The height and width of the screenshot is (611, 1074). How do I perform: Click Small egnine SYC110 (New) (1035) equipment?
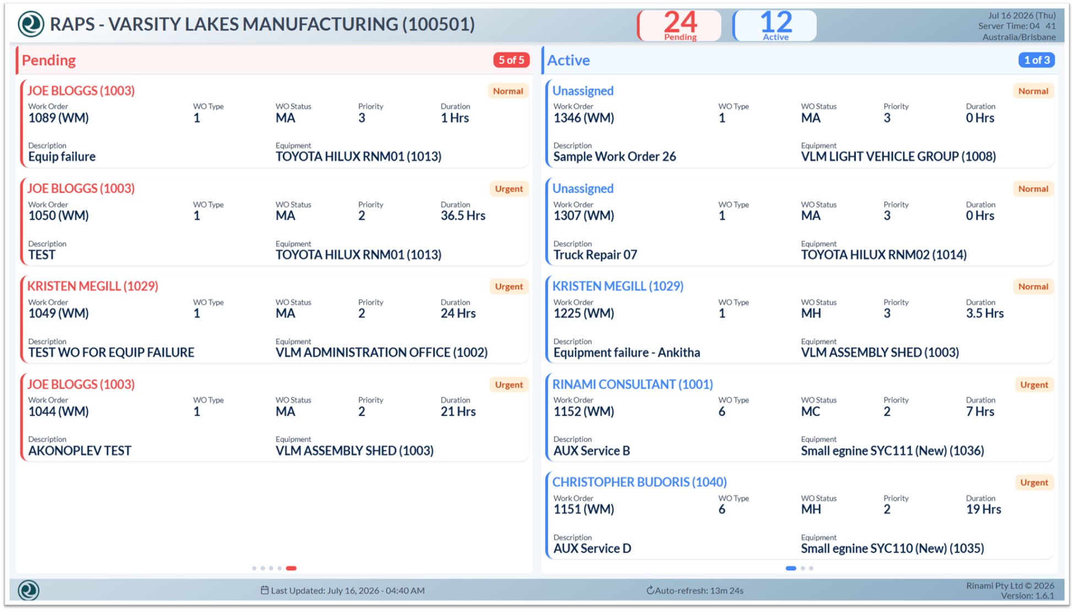[892, 548]
